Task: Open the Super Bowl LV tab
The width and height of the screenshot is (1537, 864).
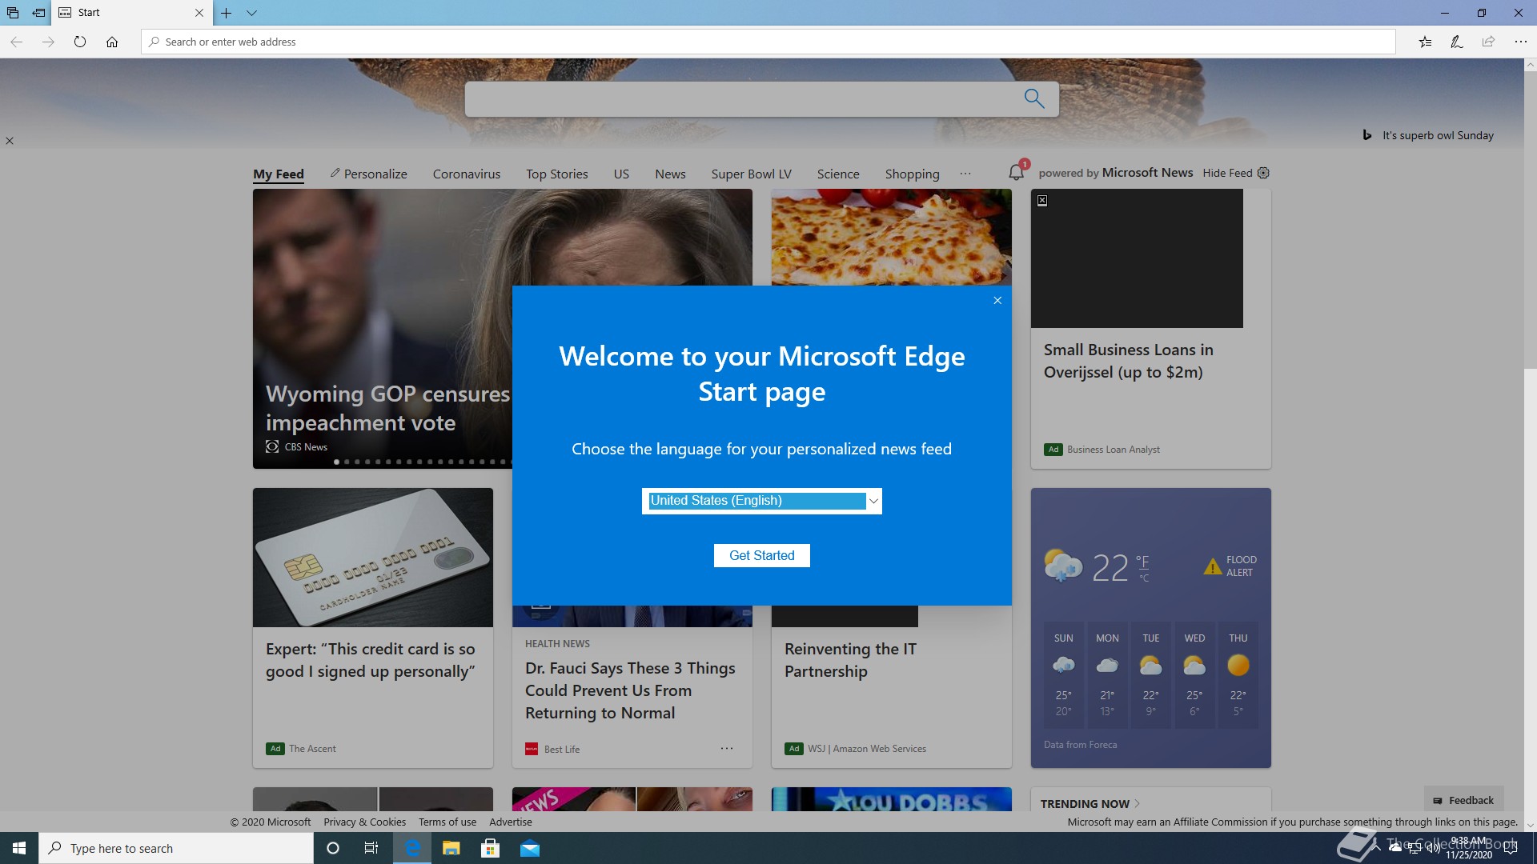Action: [x=752, y=174]
